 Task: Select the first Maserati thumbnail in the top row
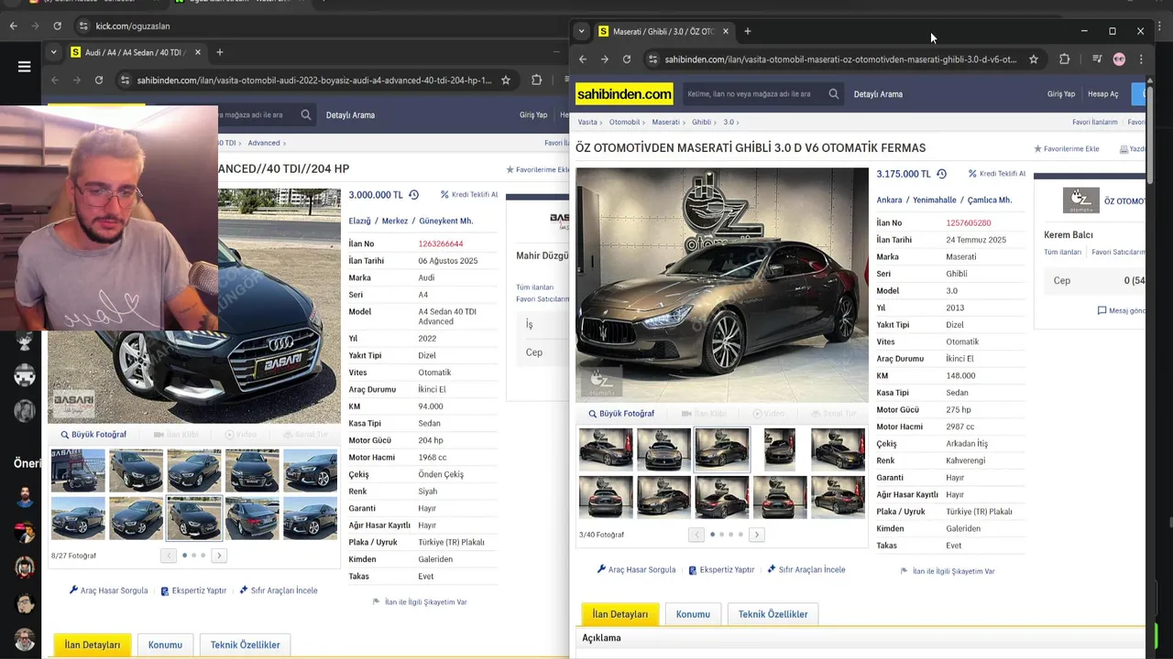click(x=606, y=449)
